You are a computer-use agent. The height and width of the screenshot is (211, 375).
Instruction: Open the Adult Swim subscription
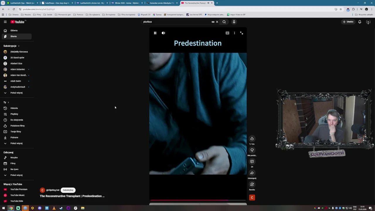[x=16, y=81]
